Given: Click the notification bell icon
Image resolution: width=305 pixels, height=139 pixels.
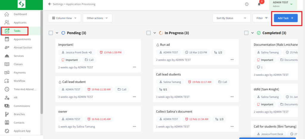Looking at the screenshot, I should click(259, 4).
